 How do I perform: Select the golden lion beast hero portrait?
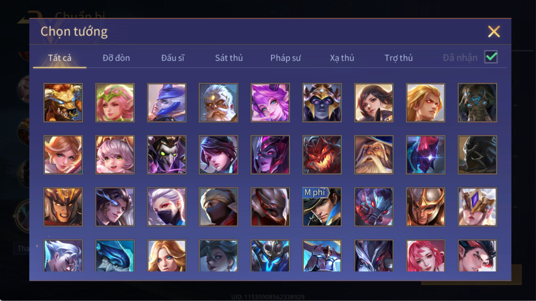pyautogui.click(x=63, y=102)
